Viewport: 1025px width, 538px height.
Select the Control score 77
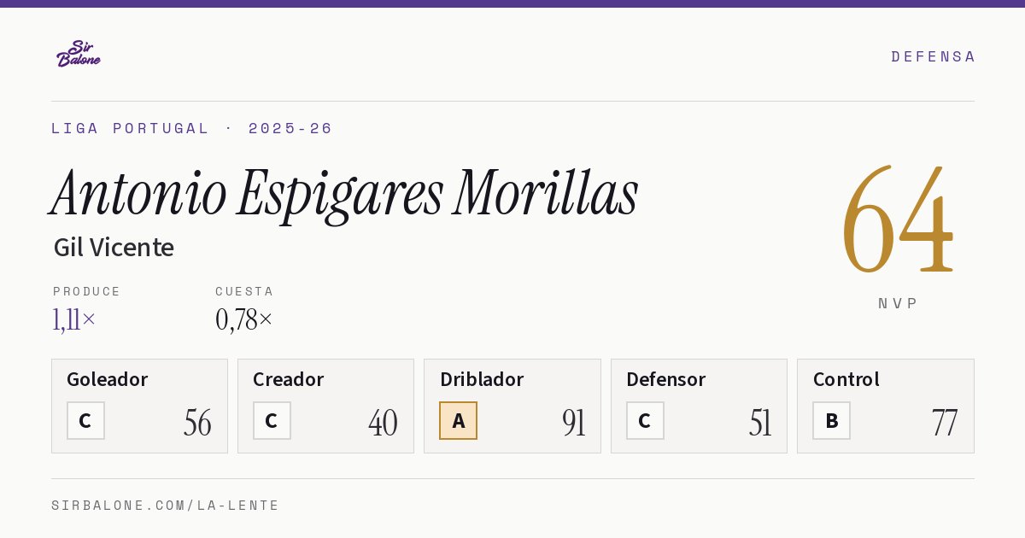coord(945,423)
